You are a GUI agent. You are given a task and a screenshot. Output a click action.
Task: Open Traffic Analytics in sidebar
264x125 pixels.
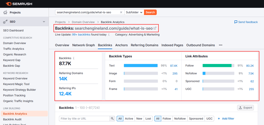click(13, 49)
